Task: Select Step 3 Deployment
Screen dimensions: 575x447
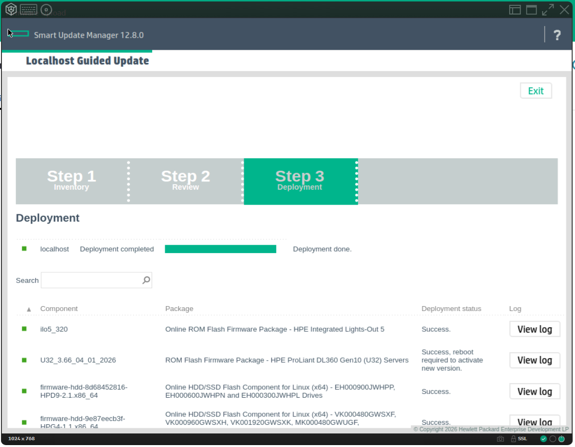Action: click(301, 181)
